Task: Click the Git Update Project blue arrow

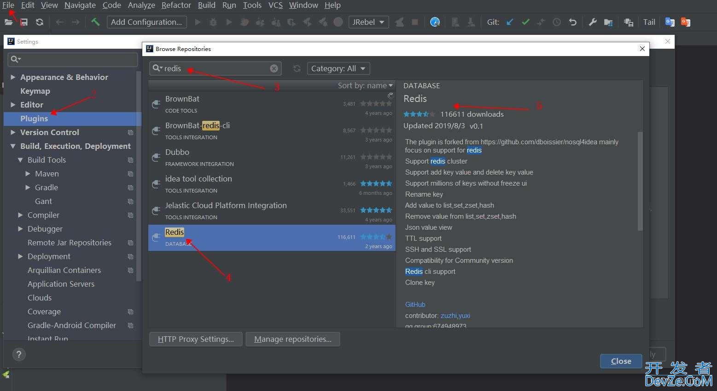Action: click(x=510, y=22)
